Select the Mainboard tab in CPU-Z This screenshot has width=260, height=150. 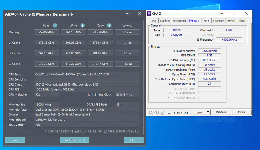tap(179, 21)
